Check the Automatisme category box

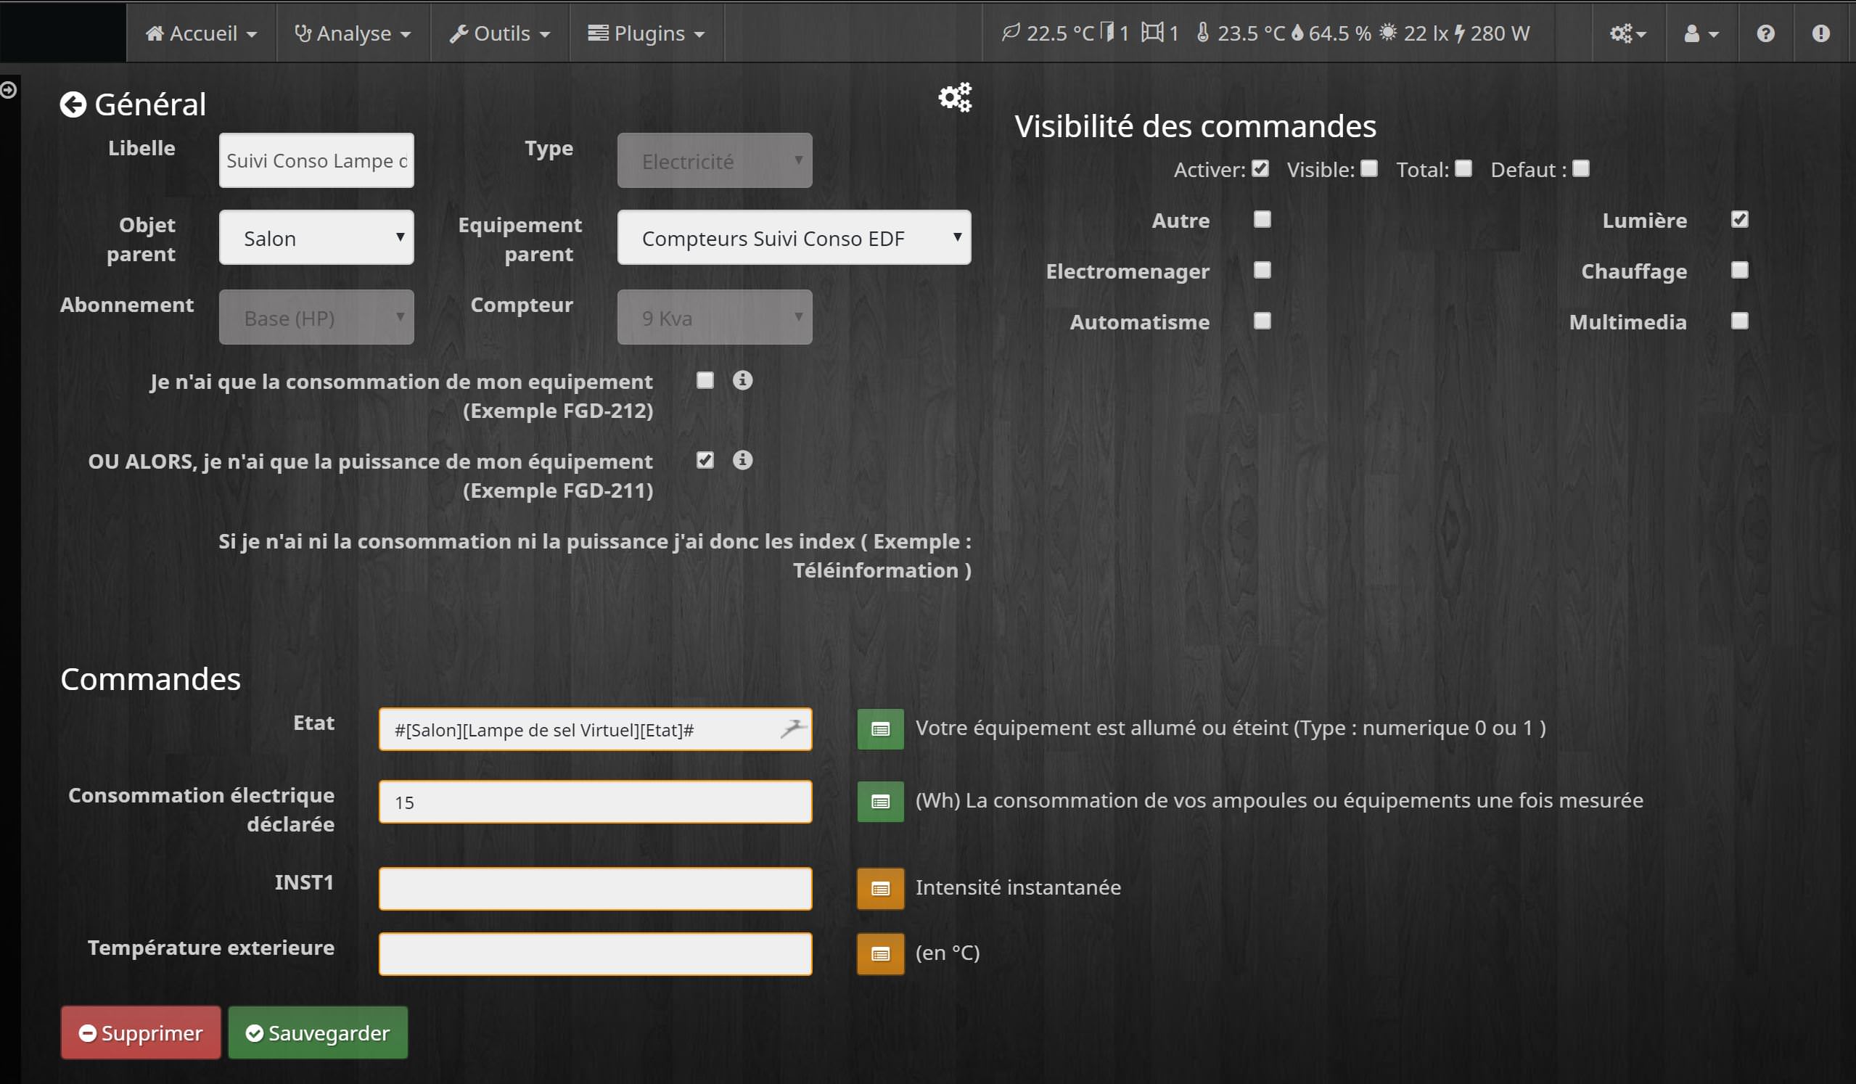pos(1262,321)
